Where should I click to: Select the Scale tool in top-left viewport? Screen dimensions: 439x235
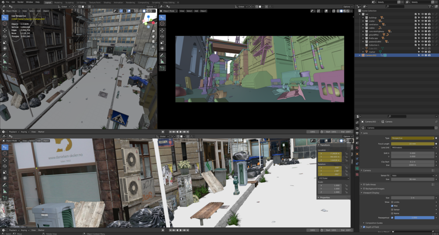[5, 42]
